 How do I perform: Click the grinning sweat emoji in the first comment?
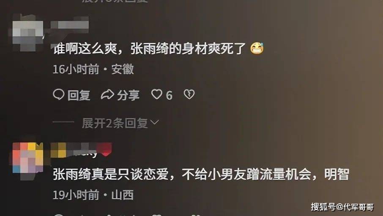tap(257, 48)
